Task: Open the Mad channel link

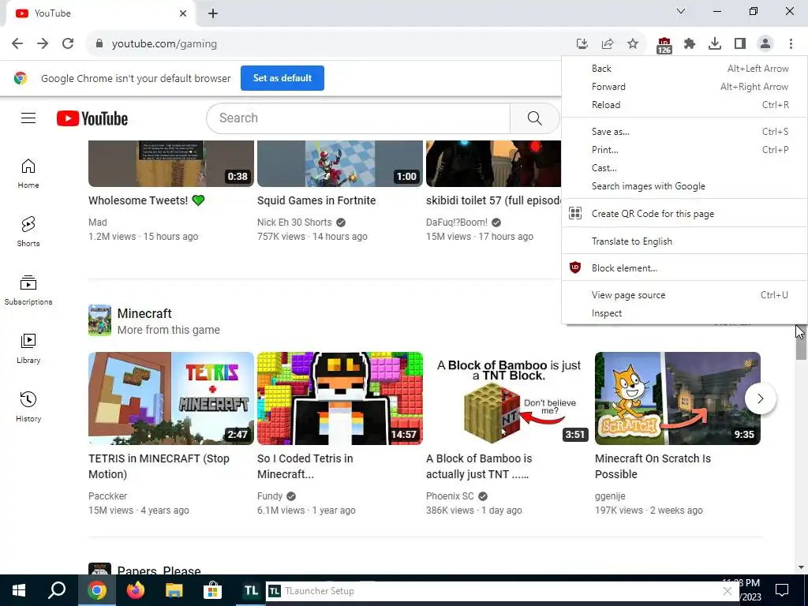Action: click(x=98, y=222)
